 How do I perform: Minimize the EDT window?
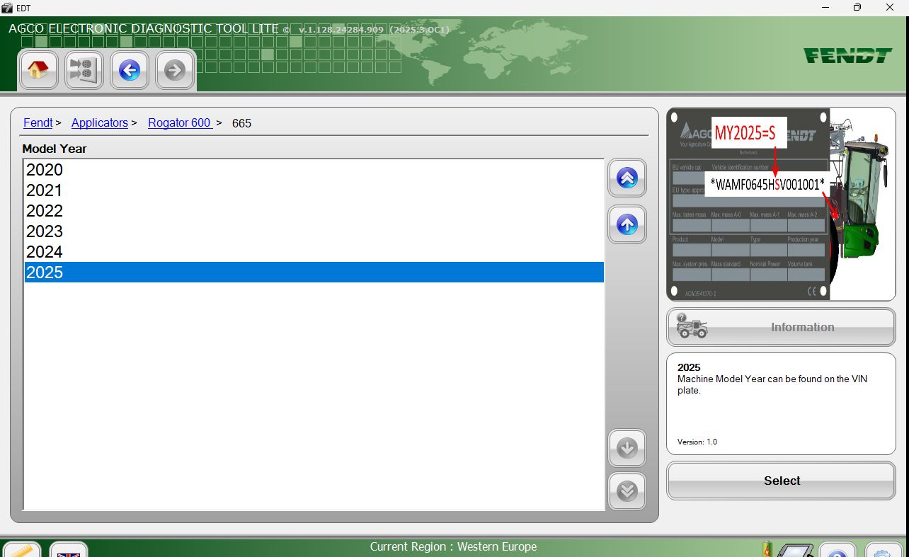[825, 7]
